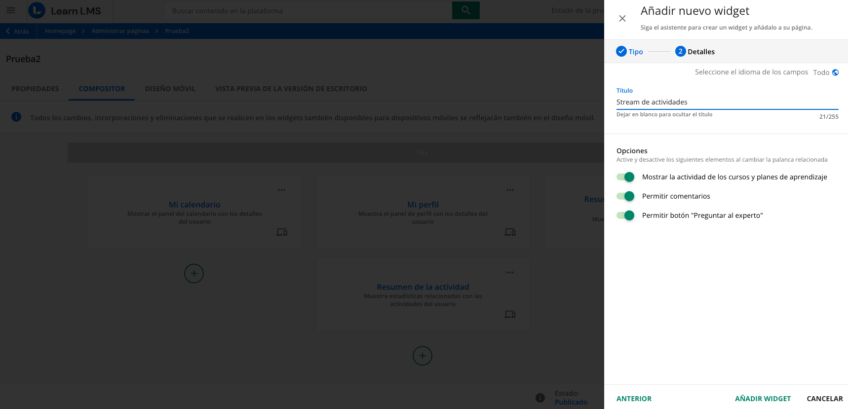Open the hamburger main menu
Image resolution: width=848 pixels, height=409 pixels.
click(11, 10)
